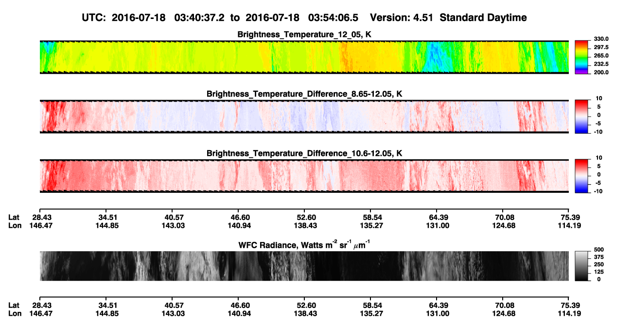The image size is (632, 324).
Task: Click the 'Lat' axis label below the WFC Radiance panel
Action: [x=14, y=305]
